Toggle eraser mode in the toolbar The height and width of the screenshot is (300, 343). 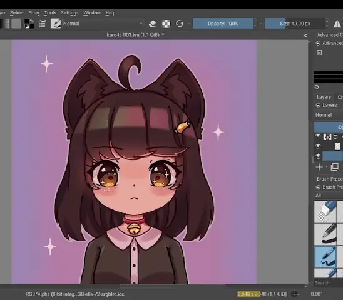point(153,24)
